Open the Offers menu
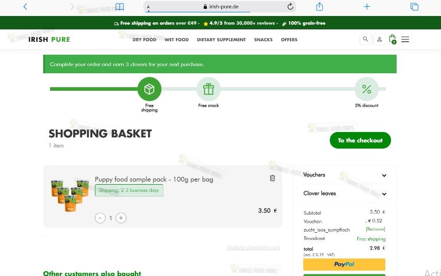This screenshot has height=276, width=441. [x=289, y=40]
